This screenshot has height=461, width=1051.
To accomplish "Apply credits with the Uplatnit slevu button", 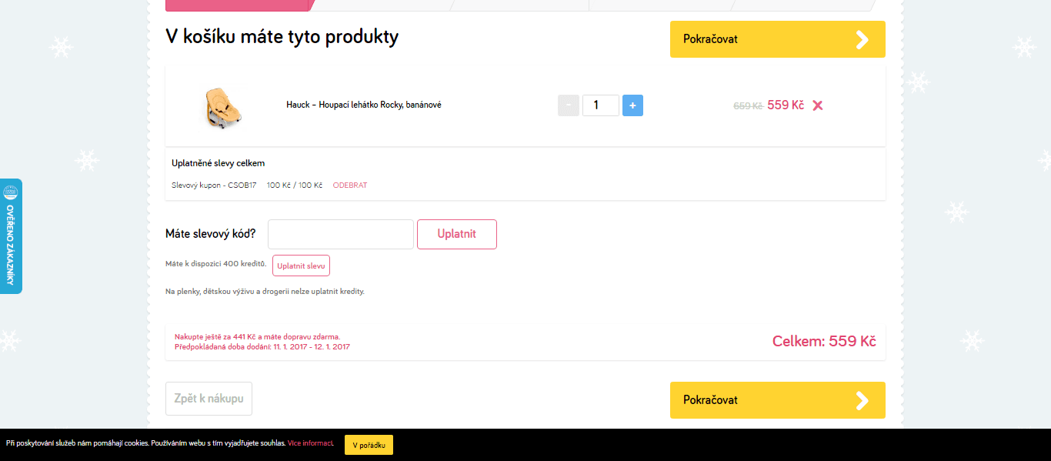I will pos(301,266).
